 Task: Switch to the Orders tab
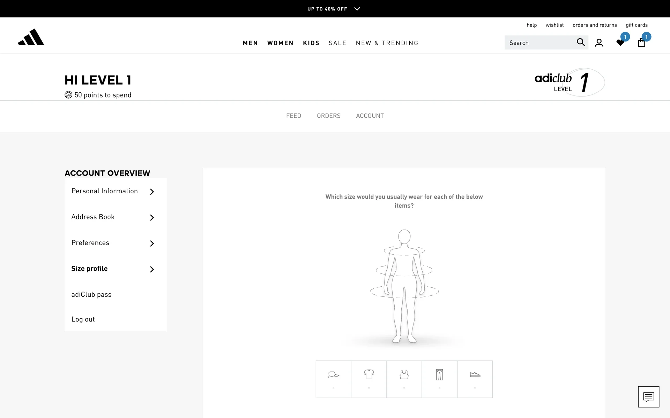[328, 116]
